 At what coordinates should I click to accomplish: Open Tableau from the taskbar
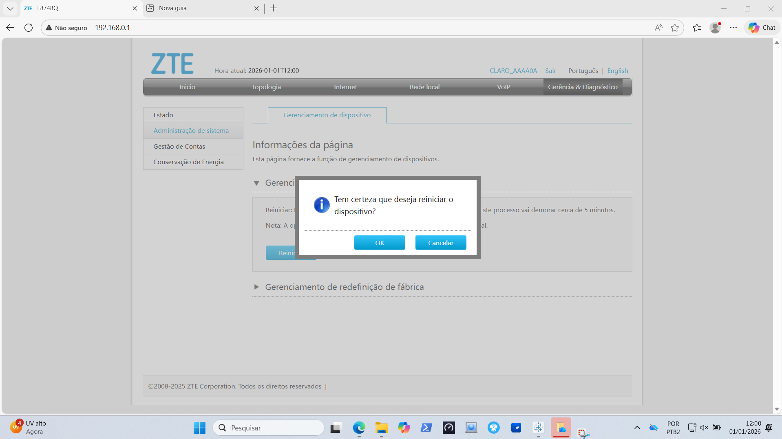point(538,428)
